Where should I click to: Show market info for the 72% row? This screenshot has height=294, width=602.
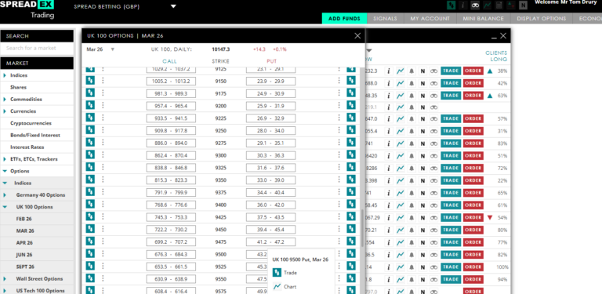389,168
